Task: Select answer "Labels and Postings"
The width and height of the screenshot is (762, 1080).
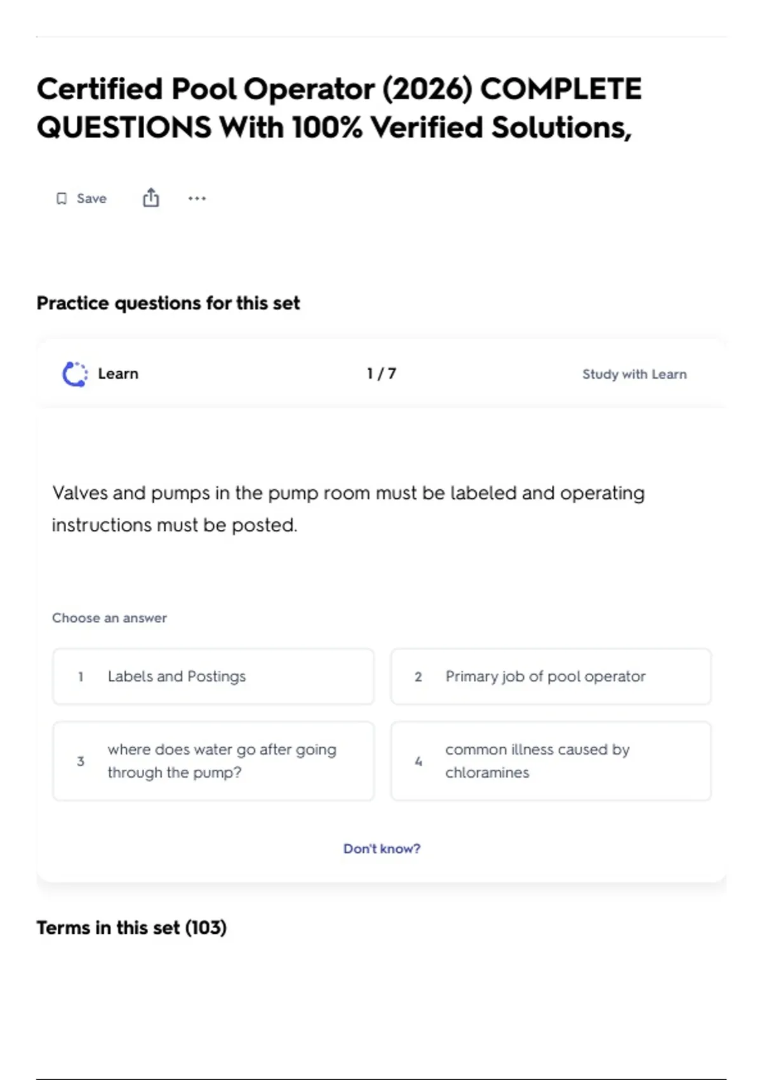Action: (177, 677)
